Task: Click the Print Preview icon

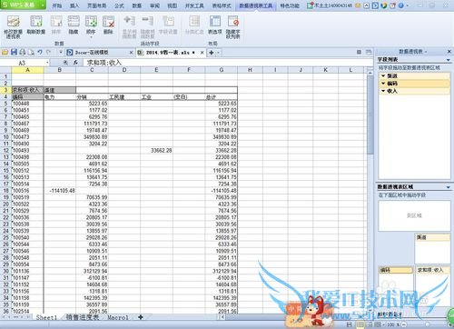Action: [31, 53]
